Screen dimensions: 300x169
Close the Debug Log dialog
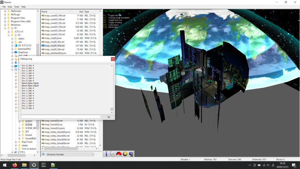pos(113,59)
